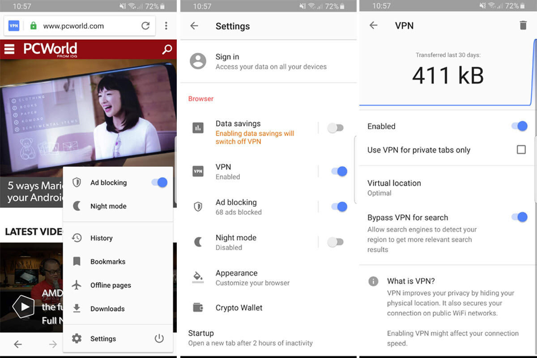Toggle Ad blocking switch in popup menu
Viewport: 537px width, 358px height.
point(159,182)
